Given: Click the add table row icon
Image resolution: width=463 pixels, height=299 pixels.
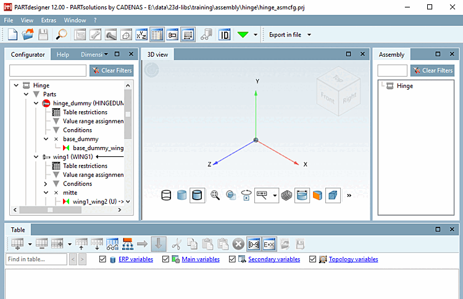Looking at the screenshot, I should click(x=17, y=244).
